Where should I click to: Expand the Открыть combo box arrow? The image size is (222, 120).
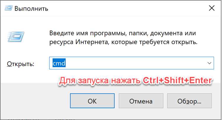tap(210, 63)
